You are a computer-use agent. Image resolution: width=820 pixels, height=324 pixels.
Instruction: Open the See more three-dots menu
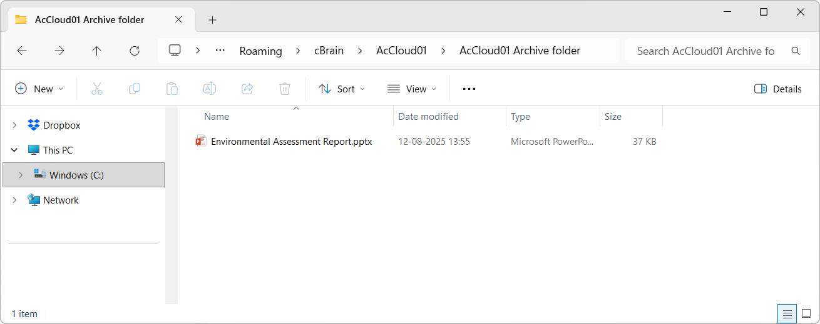469,89
